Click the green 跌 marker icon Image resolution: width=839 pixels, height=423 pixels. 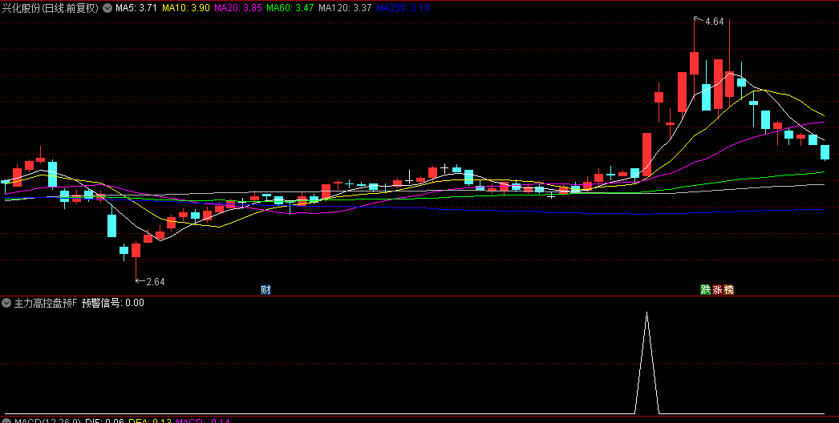click(x=706, y=290)
